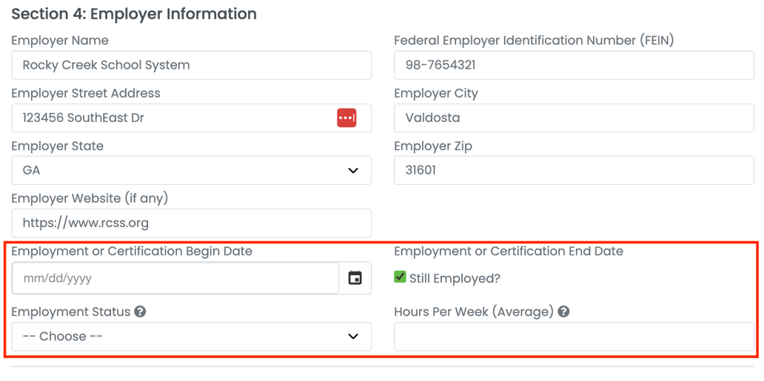
Task: Open the calendar date picker icon
Action: coord(355,279)
